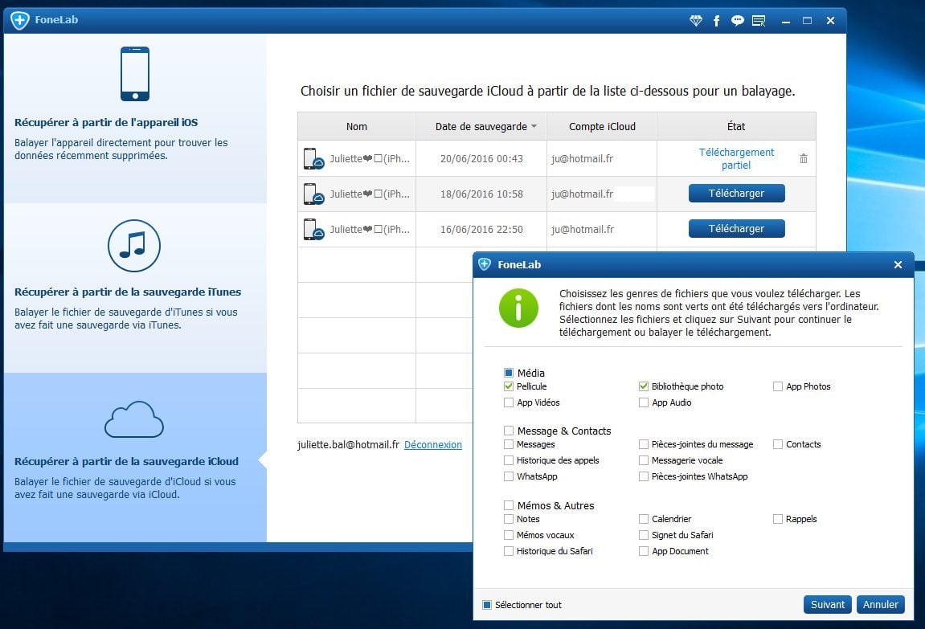Click the iTunes music note icon
This screenshot has width=925, height=629.
[x=134, y=246]
